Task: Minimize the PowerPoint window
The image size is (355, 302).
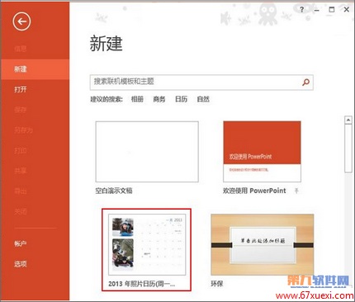Action: tap(317, 10)
